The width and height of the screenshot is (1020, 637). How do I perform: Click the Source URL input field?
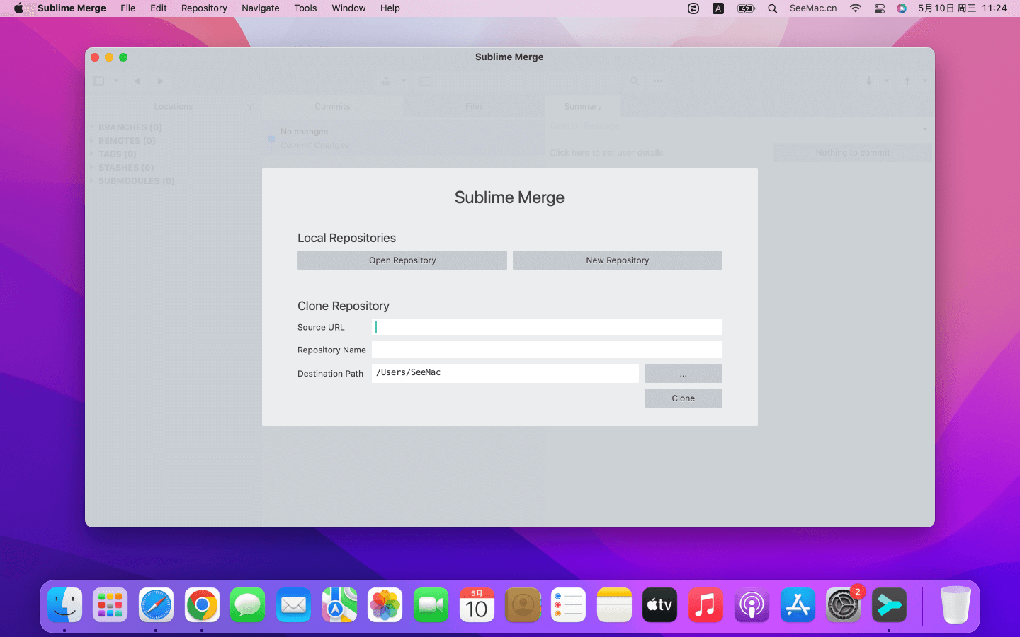[x=547, y=327]
